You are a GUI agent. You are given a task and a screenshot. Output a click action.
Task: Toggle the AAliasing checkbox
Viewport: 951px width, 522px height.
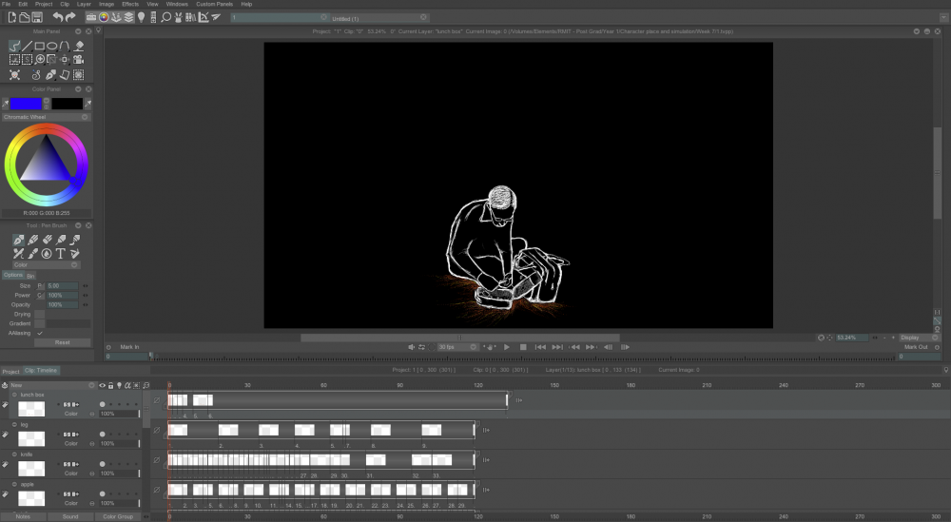click(x=40, y=333)
